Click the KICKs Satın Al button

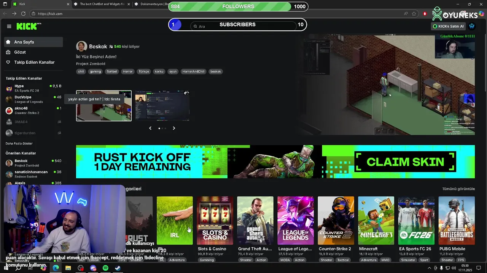tap(448, 26)
